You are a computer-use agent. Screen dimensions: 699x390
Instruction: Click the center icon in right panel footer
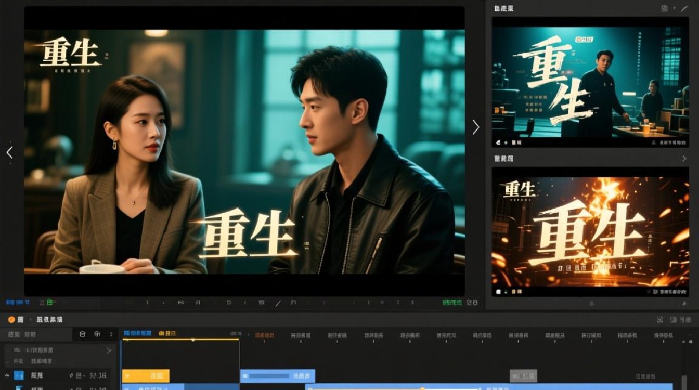click(591, 303)
